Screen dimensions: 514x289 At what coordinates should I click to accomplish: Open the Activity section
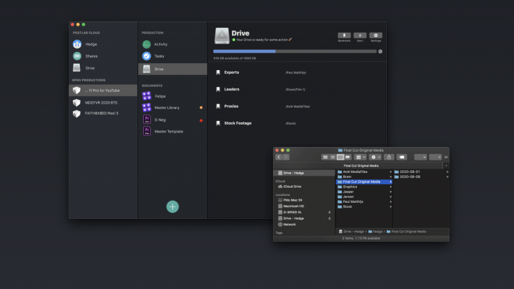tap(160, 44)
